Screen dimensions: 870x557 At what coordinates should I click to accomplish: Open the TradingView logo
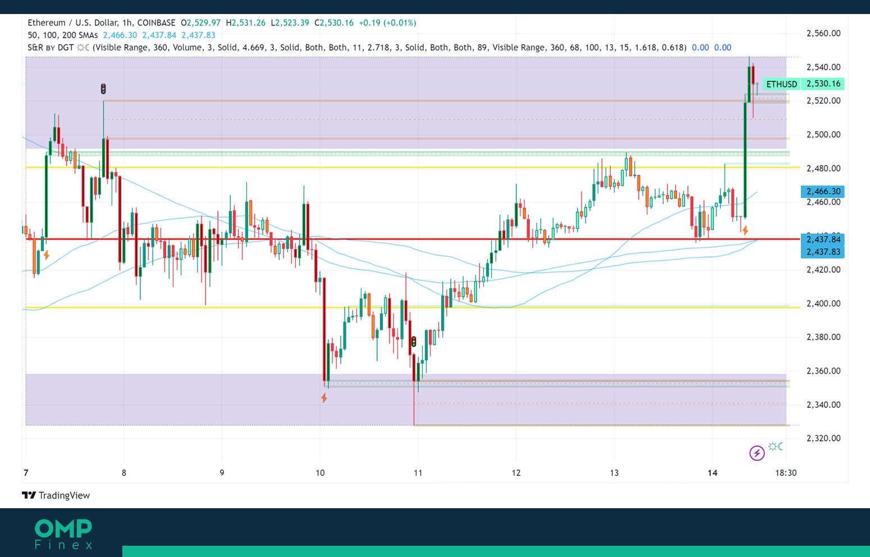pos(56,495)
